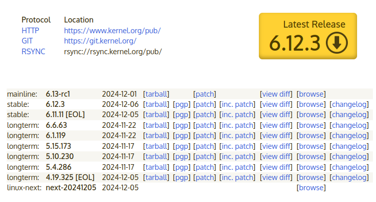Open the GIT protocol link
376x202 pixels.
click(x=27, y=41)
